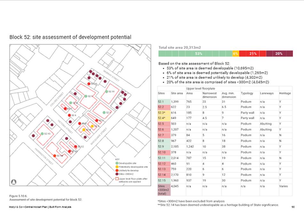The height and width of the screenshot is (215, 304).
Task: Click the footer 'Hodyl & Co—Central Hobart Plan | Built Form Analysis'
Action: [40, 207]
